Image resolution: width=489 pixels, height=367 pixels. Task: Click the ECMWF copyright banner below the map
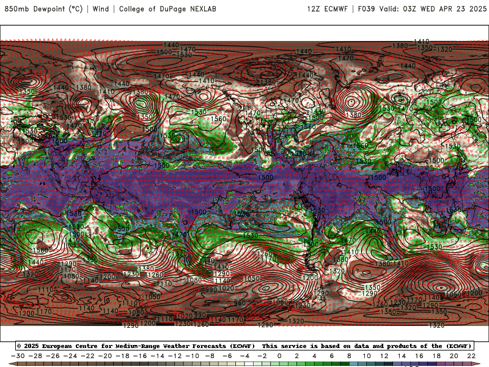coord(244,346)
